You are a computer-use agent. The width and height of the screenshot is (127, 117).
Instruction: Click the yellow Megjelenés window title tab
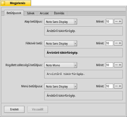pos(16,3)
